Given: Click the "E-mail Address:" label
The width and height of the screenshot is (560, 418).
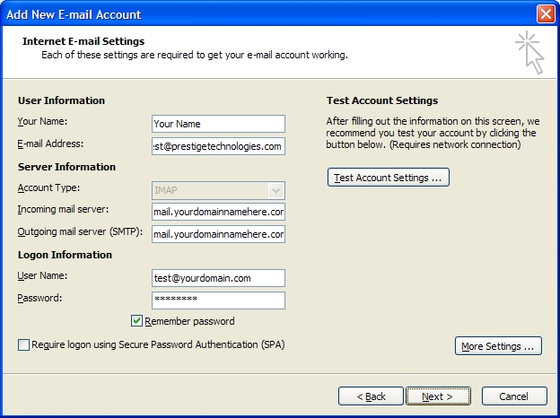Looking at the screenshot, I should click(x=50, y=144).
